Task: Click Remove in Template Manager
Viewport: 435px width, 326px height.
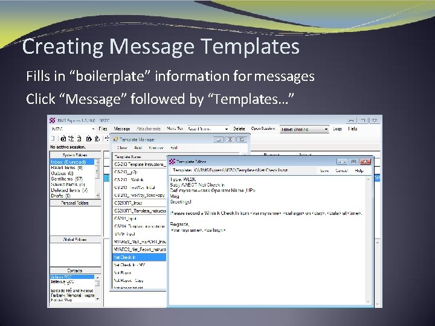Action: [x=156, y=148]
